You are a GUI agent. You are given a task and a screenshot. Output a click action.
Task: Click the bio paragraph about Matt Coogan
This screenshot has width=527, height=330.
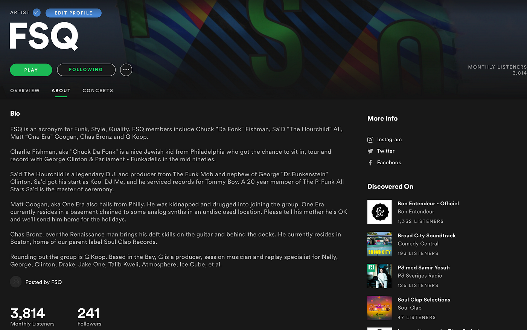click(x=179, y=212)
